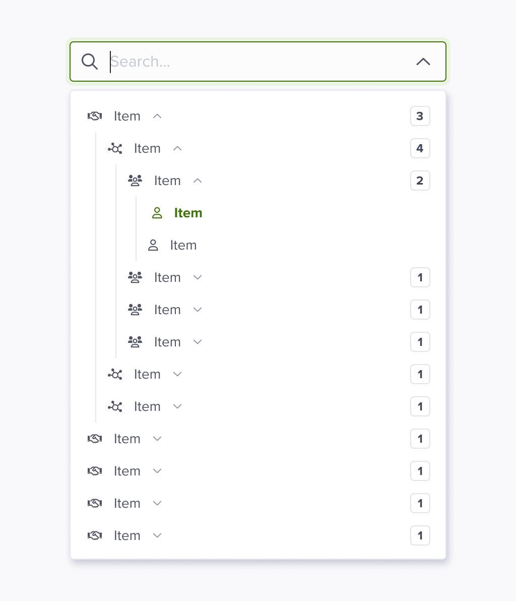Click the gray person icon below highlighted Item
This screenshot has height=601, width=516.
pos(153,245)
